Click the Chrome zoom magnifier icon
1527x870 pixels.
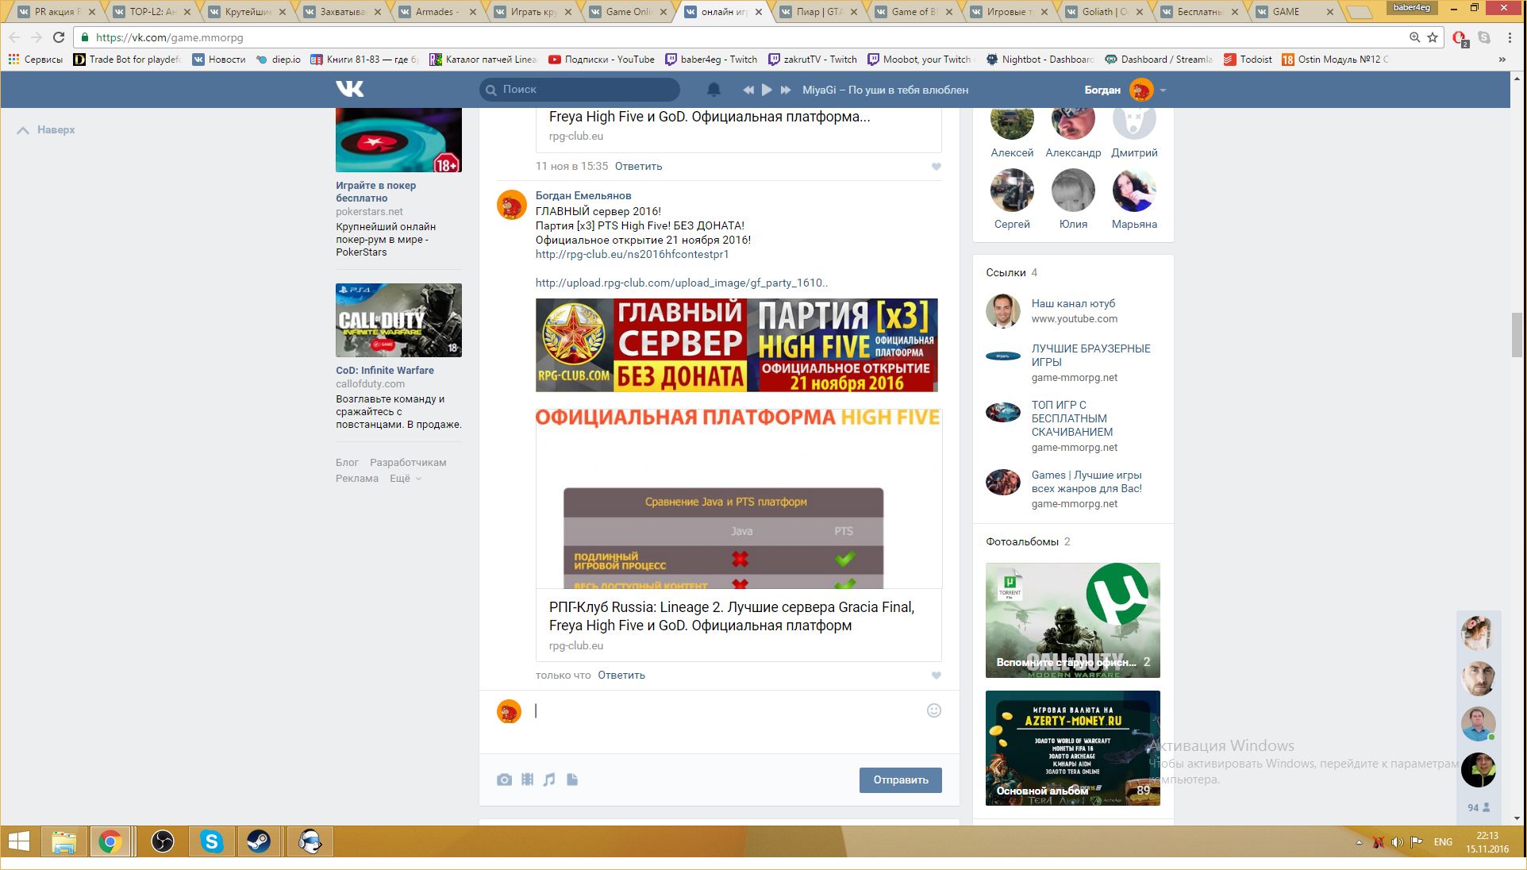(1414, 37)
